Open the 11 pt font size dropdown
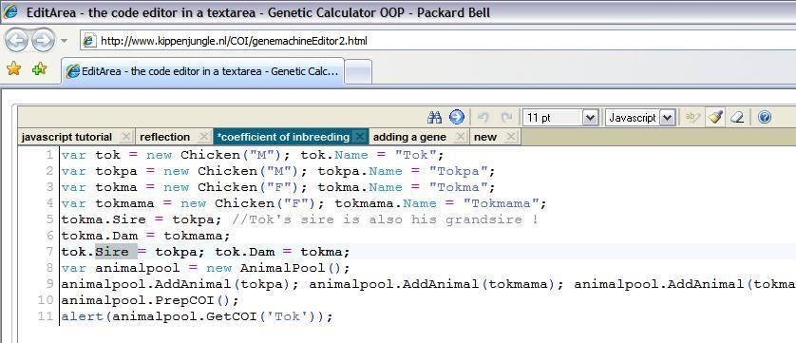The image size is (796, 343). coord(560,118)
